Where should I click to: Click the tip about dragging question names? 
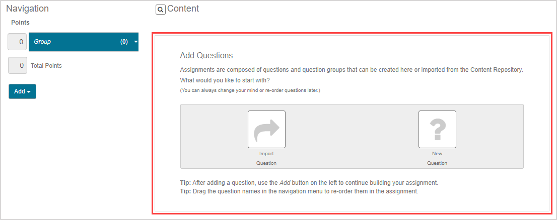[299, 191]
